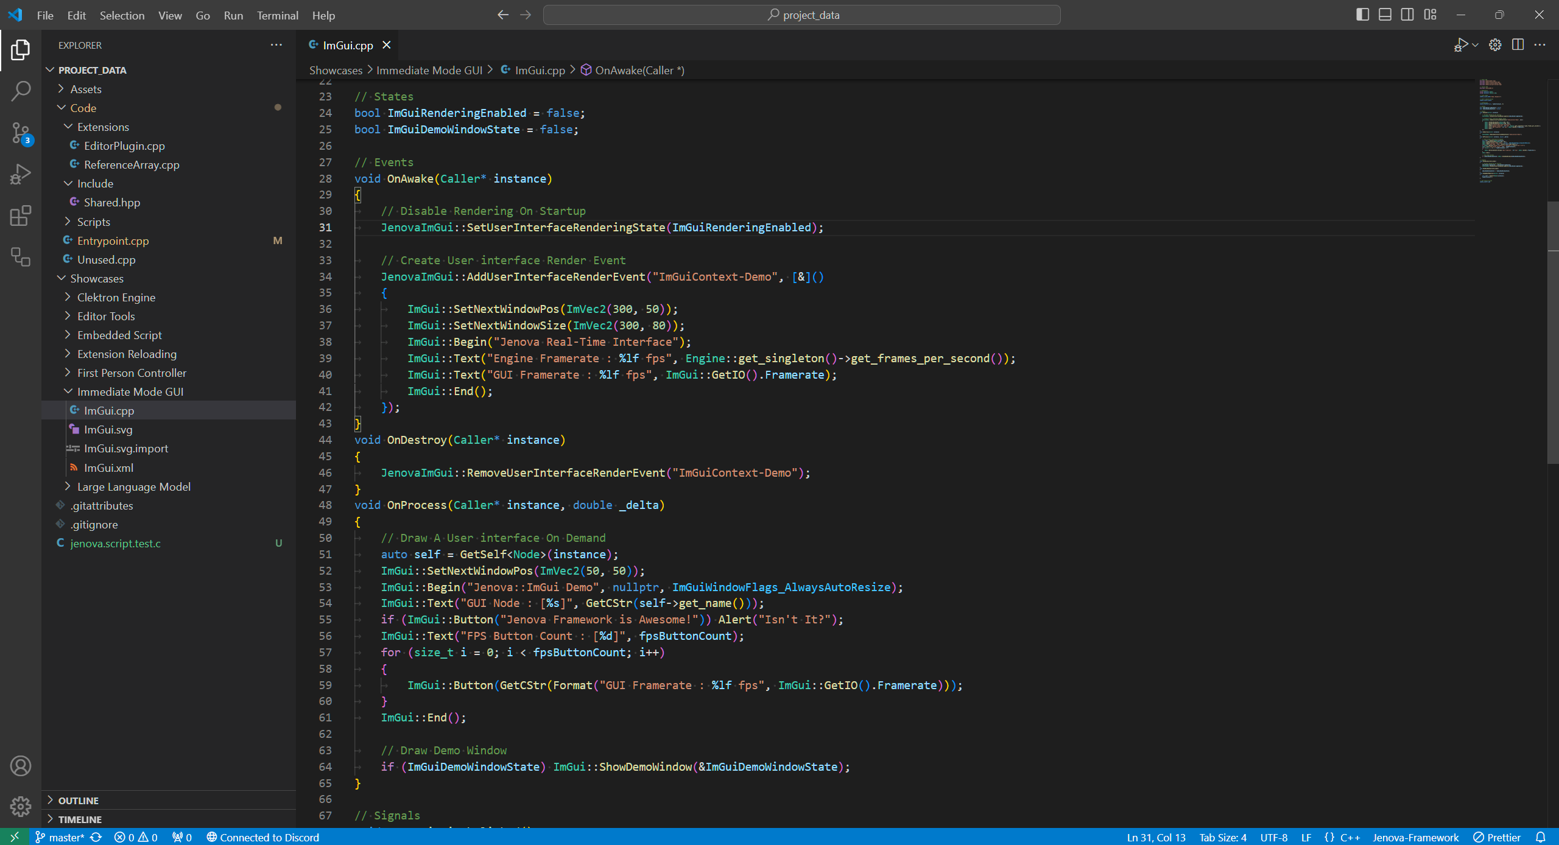The width and height of the screenshot is (1559, 845).
Task: Select the ImGui.cpp editor tab
Action: point(348,45)
